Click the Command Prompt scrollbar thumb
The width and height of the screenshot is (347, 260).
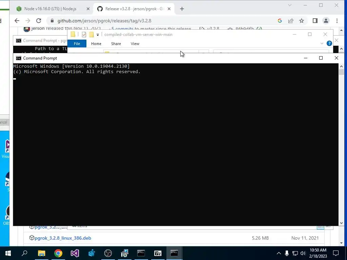[x=341, y=72]
